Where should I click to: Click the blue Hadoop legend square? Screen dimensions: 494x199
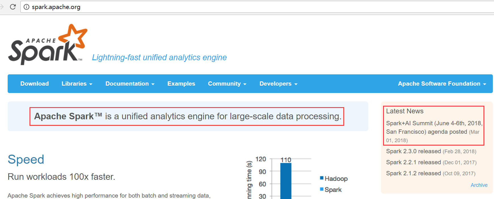(322, 178)
